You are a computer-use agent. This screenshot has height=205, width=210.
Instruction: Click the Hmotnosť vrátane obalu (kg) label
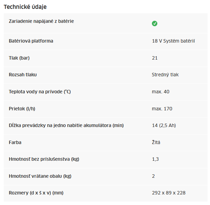tap(40, 176)
